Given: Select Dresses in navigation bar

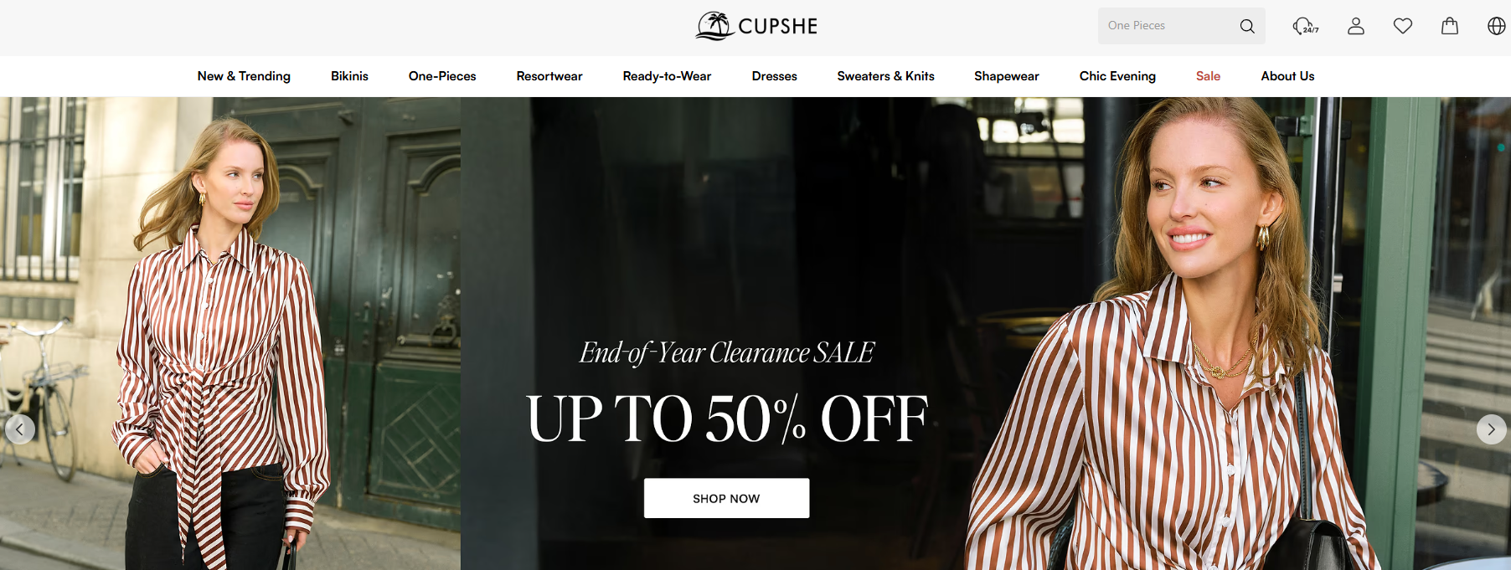Looking at the screenshot, I should coord(775,76).
